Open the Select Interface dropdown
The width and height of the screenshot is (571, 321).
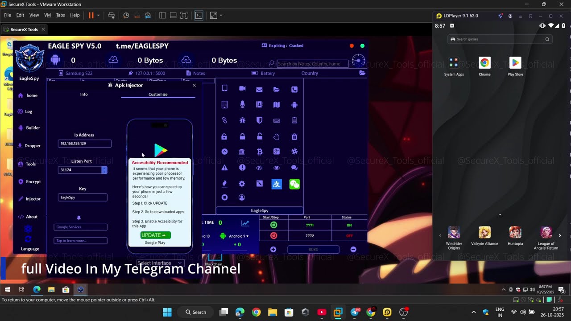tap(160, 263)
